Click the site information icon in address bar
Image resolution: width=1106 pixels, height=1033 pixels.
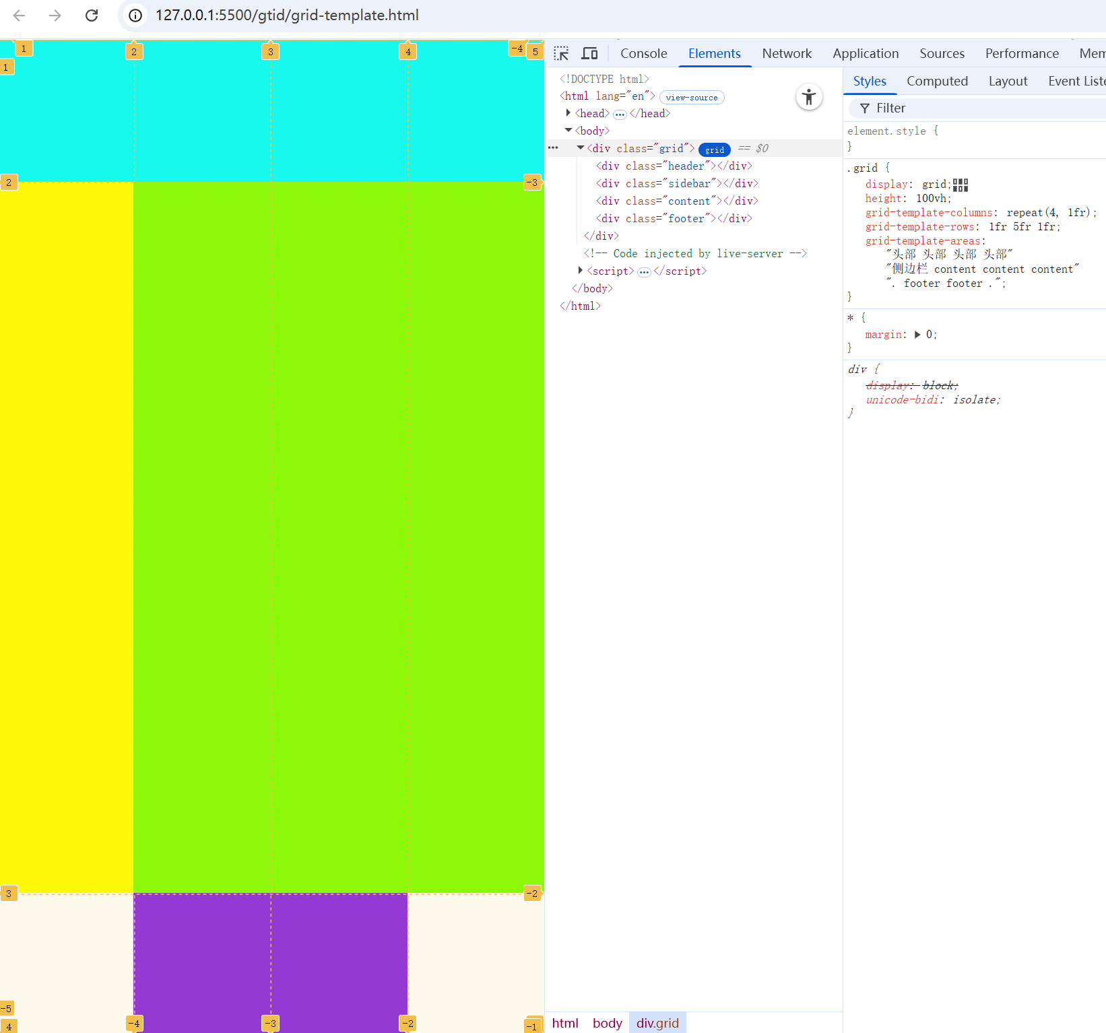tap(135, 15)
